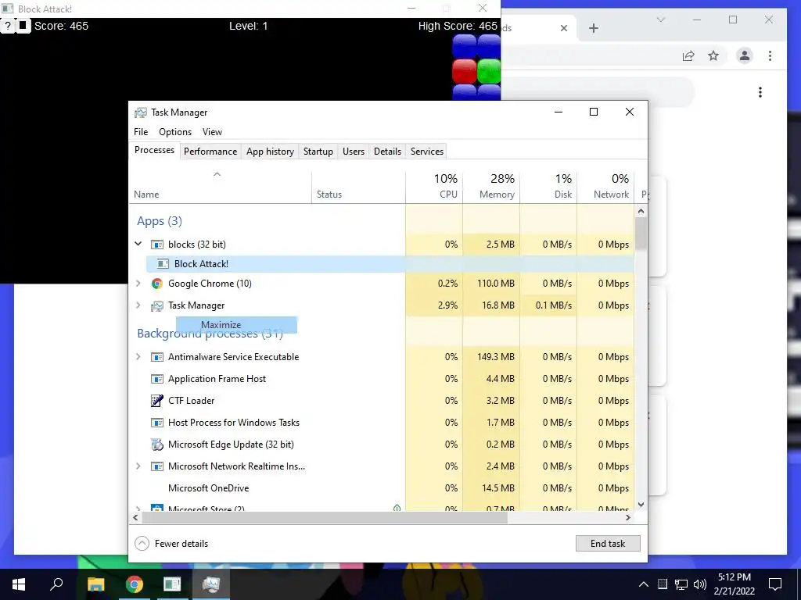Open the Windows Start menu
801x600 pixels.
[19, 584]
